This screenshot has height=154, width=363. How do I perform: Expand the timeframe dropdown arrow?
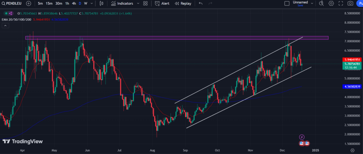92,4
